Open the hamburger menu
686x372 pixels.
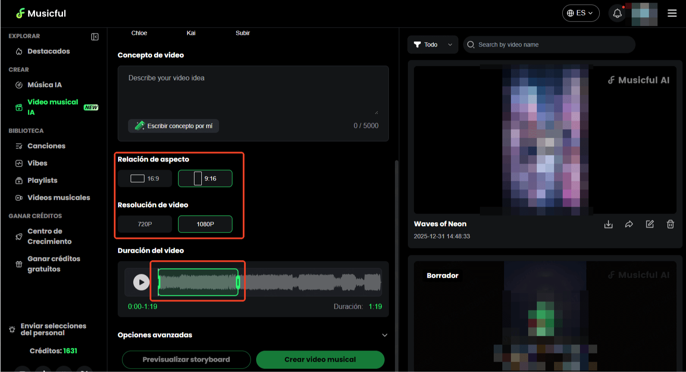(672, 13)
